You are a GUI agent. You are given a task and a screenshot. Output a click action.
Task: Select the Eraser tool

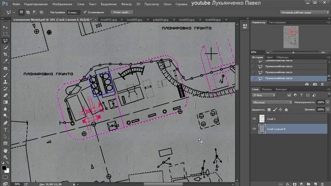click(x=6, y=95)
